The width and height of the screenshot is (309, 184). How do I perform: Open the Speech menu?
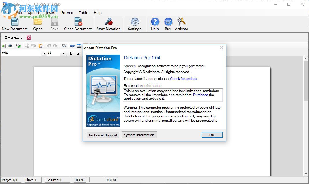click(x=34, y=13)
